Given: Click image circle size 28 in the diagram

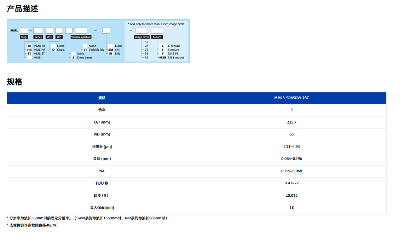Looking at the screenshot, I should tap(146, 46).
